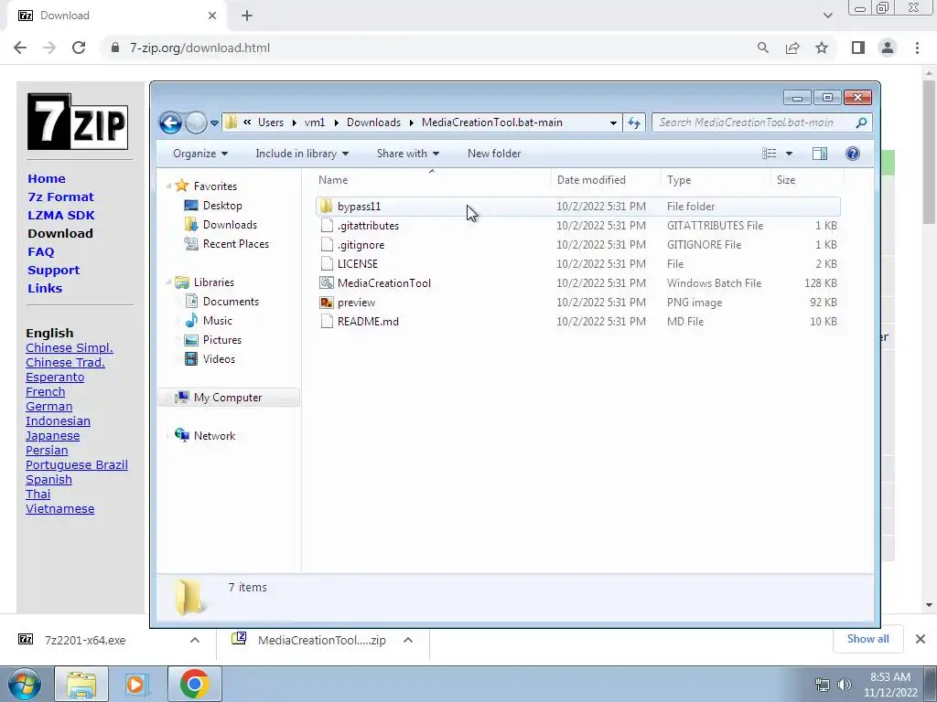Open the Share with menu
The image size is (937, 702).
[x=407, y=154]
